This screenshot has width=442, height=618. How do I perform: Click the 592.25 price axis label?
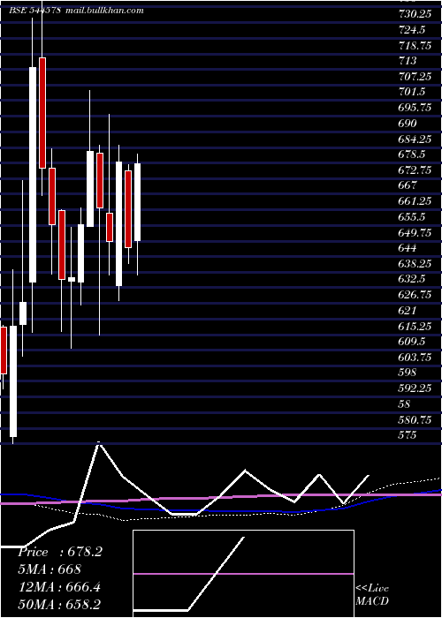tap(415, 388)
